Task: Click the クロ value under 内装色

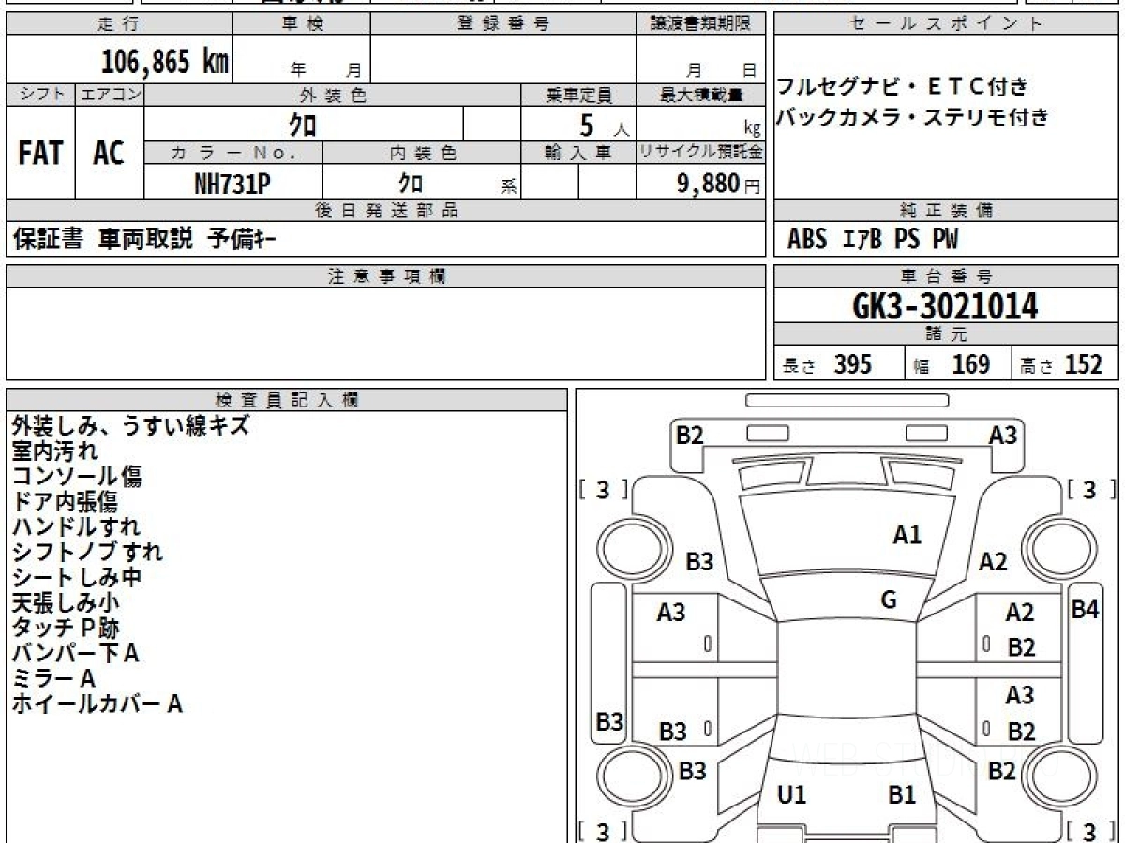Action: click(410, 184)
